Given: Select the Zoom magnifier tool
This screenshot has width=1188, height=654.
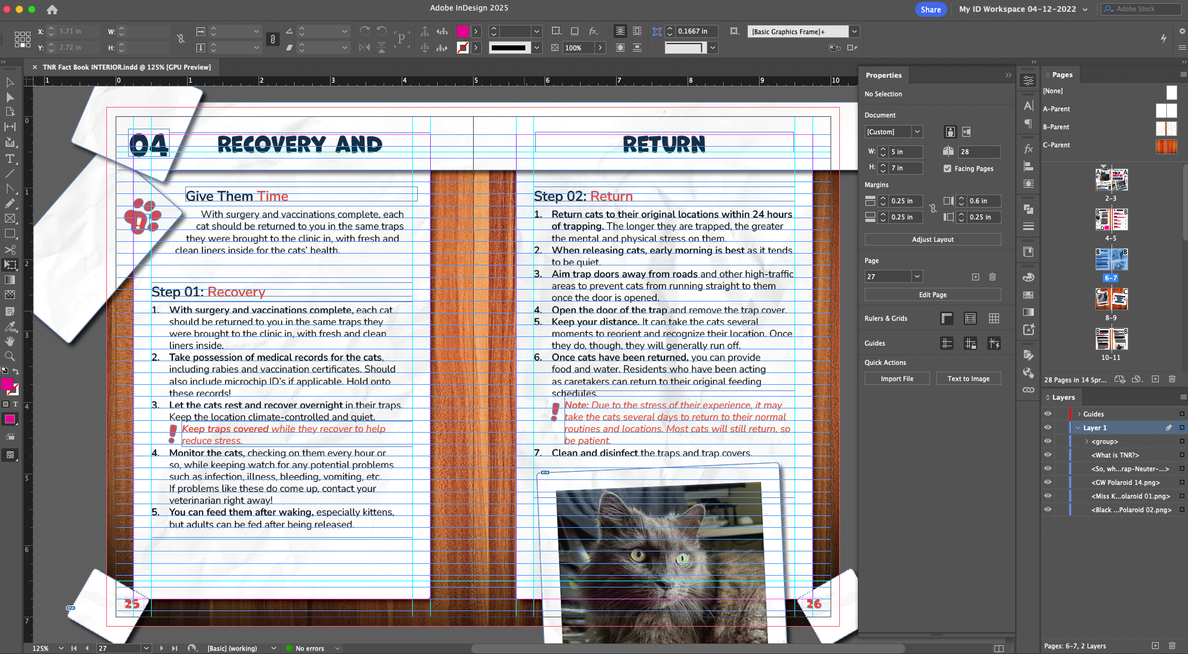Looking at the screenshot, I should click(x=10, y=356).
